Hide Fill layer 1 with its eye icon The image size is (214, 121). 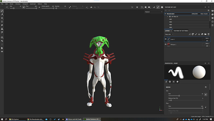[x=166, y=44]
